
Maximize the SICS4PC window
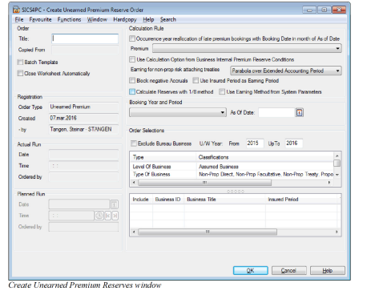pos(324,10)
